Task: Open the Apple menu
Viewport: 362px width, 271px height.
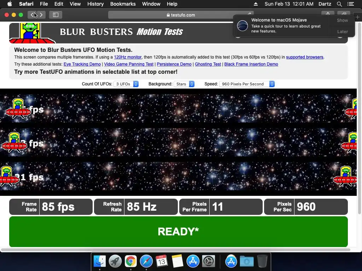Action: [10, 4]
